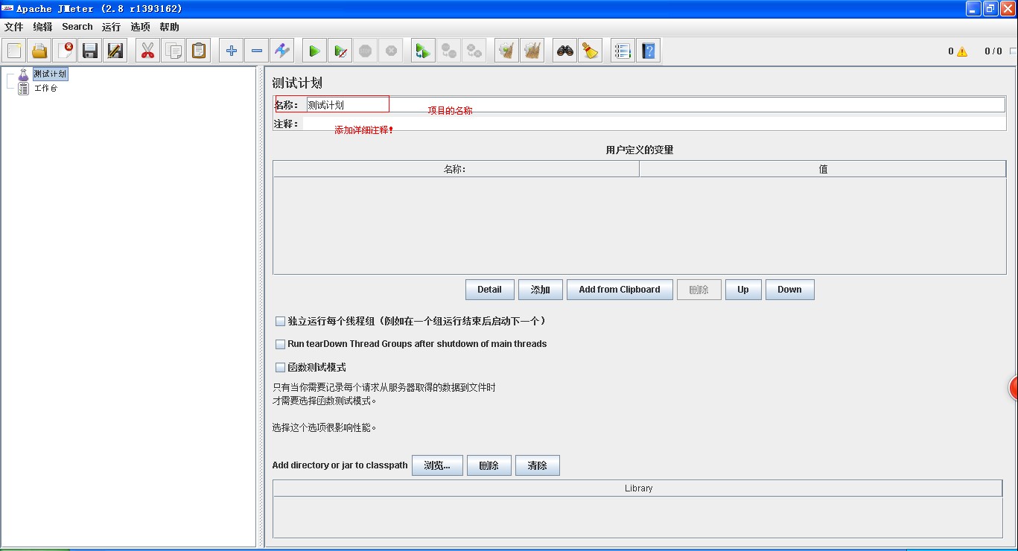Start test with no pauses icon
This screenshot has height=551, width=1018.
click(x=340, y=51)
